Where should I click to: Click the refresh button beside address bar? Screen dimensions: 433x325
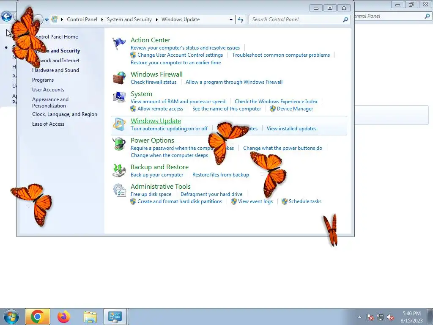click(x=241, y=19)
